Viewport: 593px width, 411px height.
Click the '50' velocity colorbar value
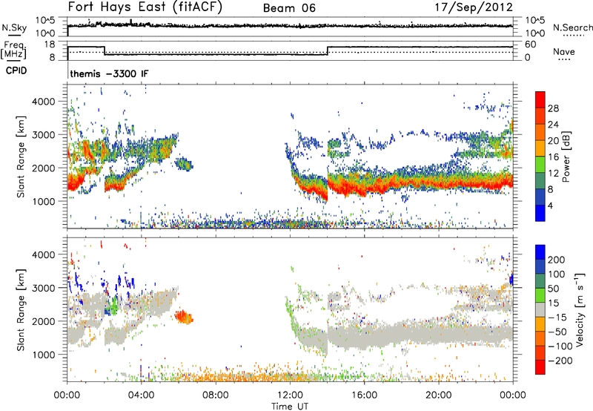[553, 289]
